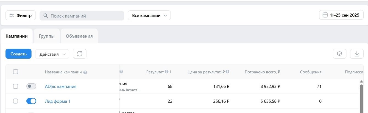368x113 pixels.
Task: Check the select-all campaigns checkbox
Action: point(16,72)
